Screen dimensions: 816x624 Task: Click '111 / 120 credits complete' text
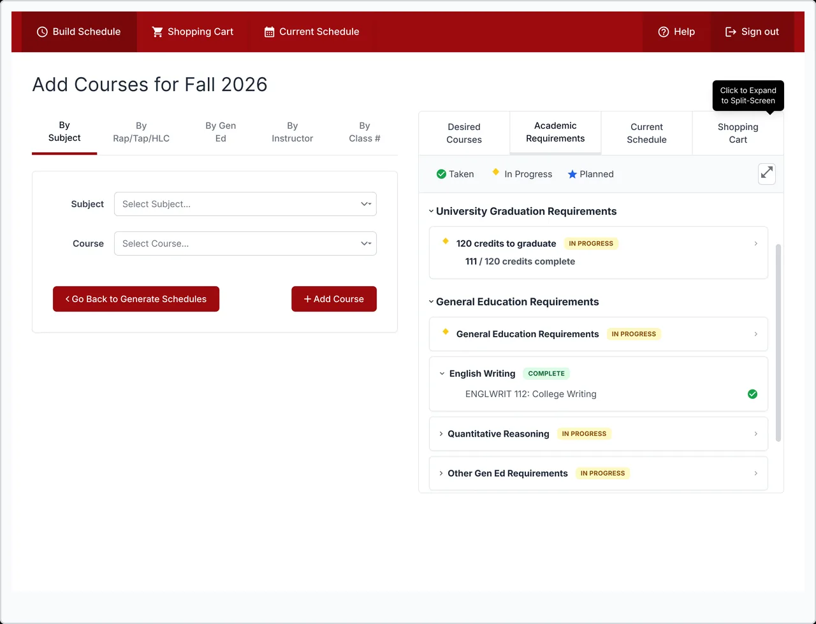tap(520, 261)
